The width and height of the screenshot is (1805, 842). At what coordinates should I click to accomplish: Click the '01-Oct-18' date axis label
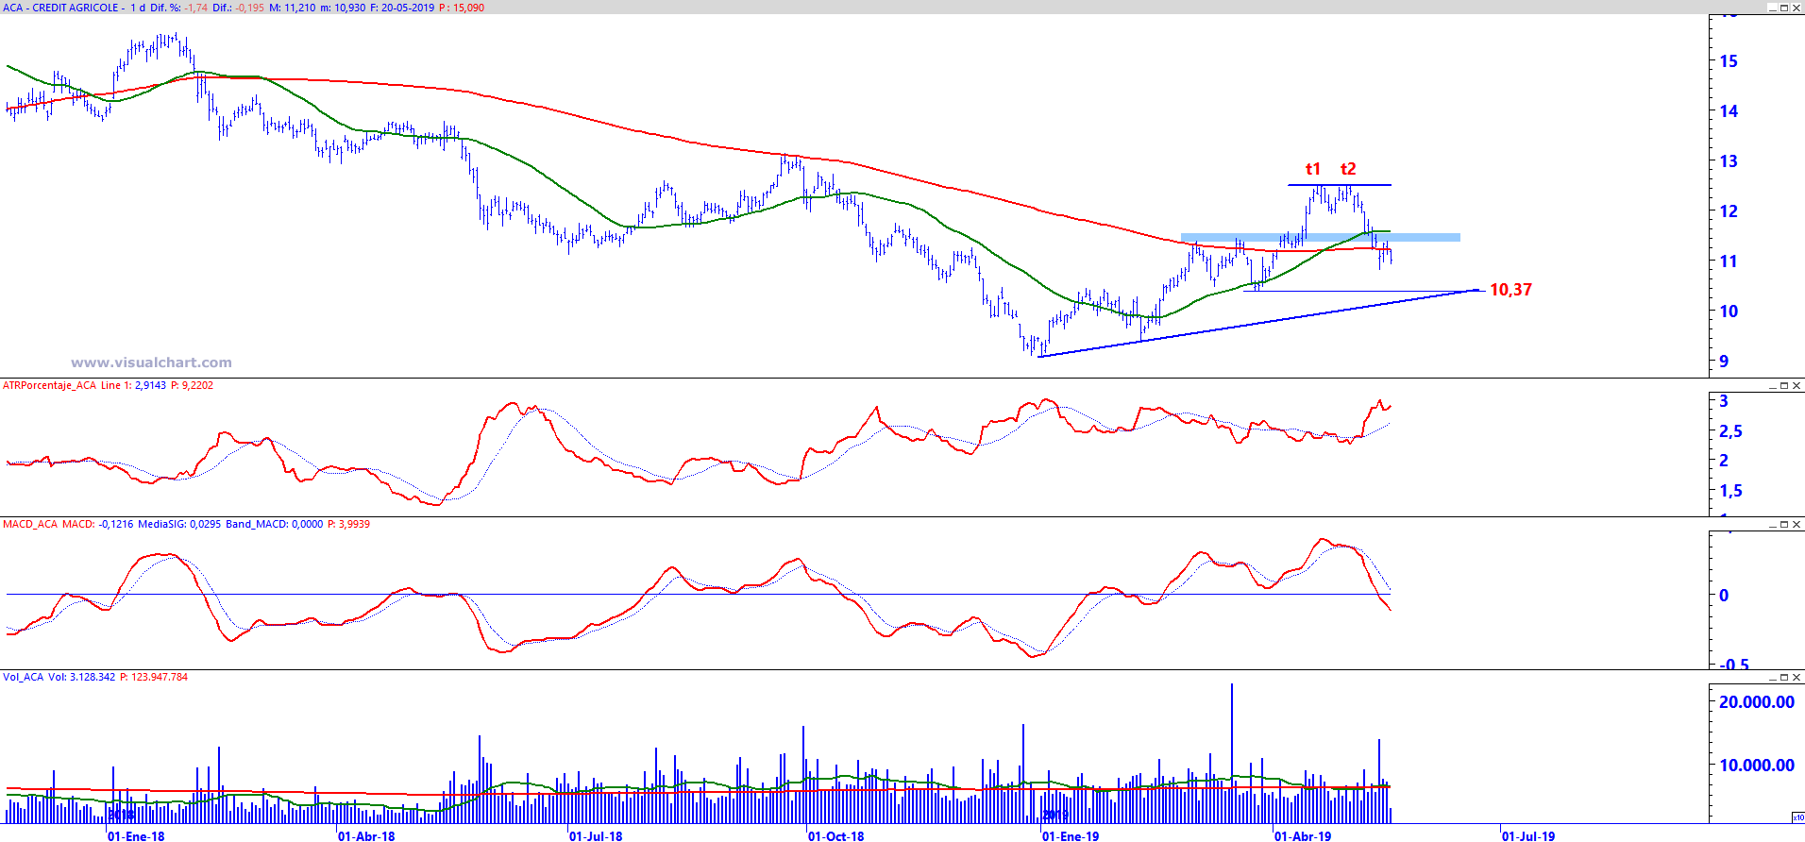(835, 836)
